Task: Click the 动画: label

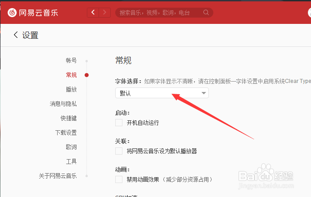Action: 122,170
